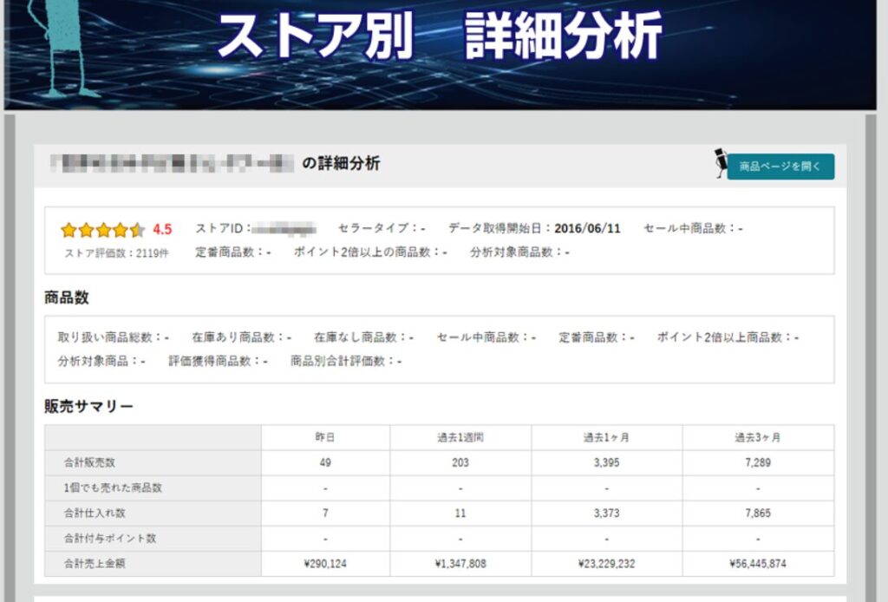The image size is (888, 602).
Task: Click the 合計売上金額 row label
Action: tap(95, 564)
